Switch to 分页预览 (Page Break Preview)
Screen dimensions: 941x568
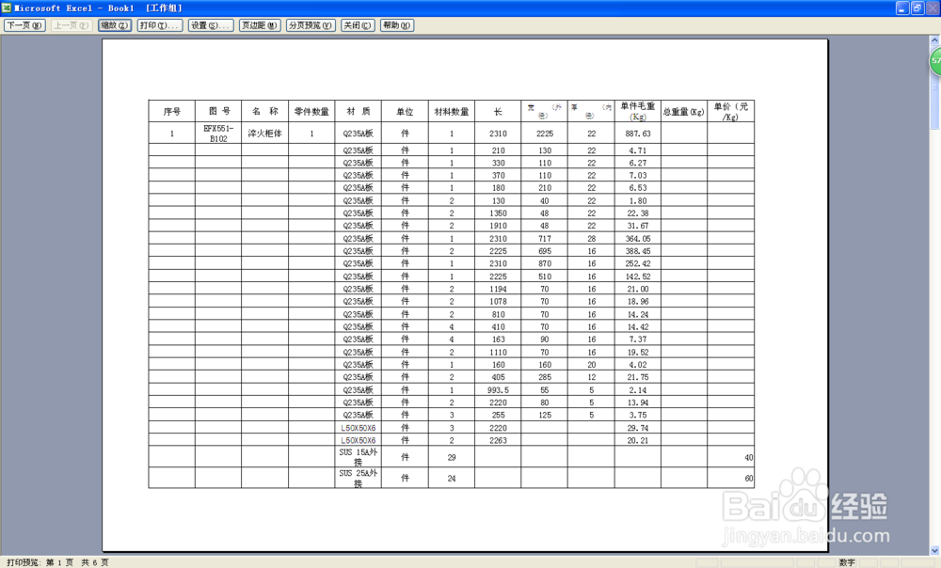click(311, 25)
